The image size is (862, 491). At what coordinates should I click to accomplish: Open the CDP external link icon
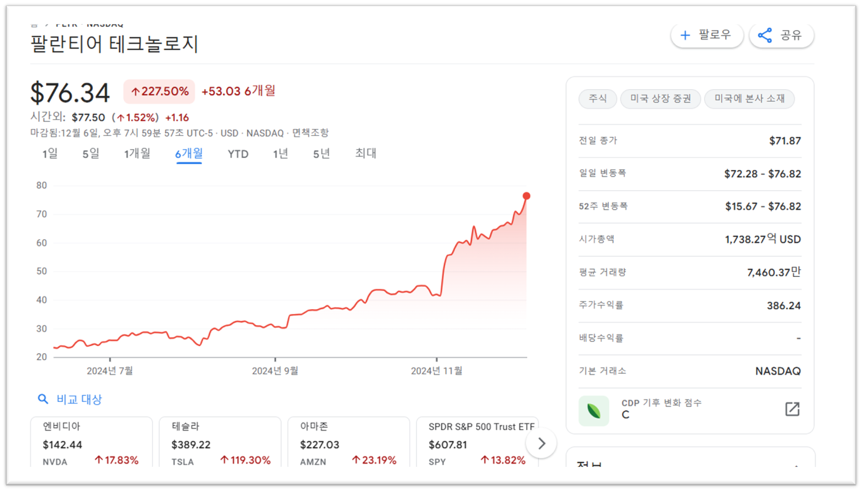[x=792, y=409]
